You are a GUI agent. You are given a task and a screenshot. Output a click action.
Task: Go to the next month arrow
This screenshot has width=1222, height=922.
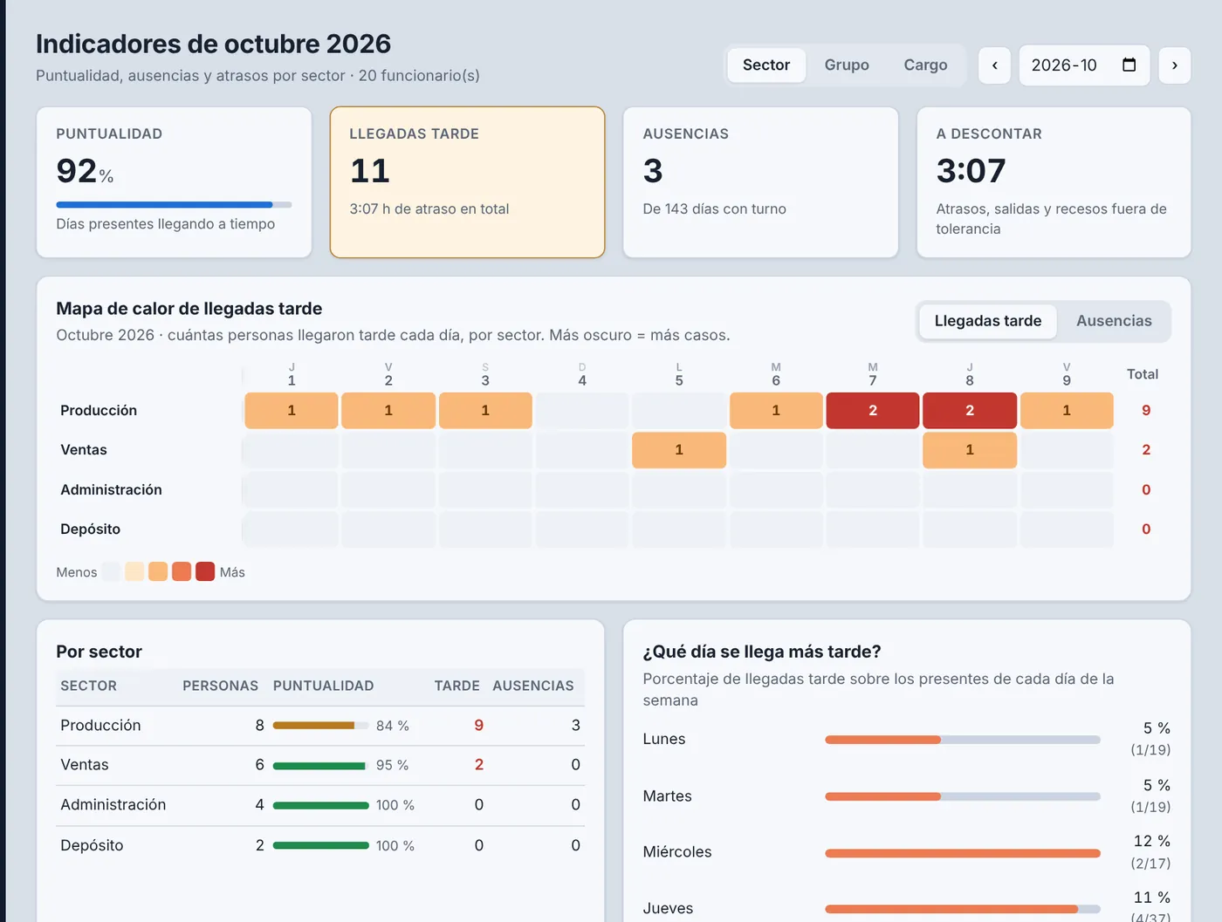1175,65
